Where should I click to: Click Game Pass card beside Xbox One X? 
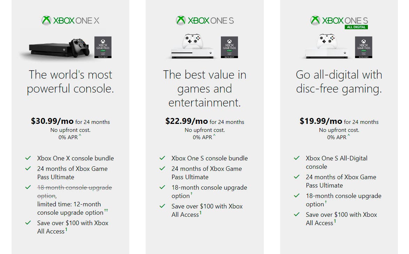click(x=103, y=47)
